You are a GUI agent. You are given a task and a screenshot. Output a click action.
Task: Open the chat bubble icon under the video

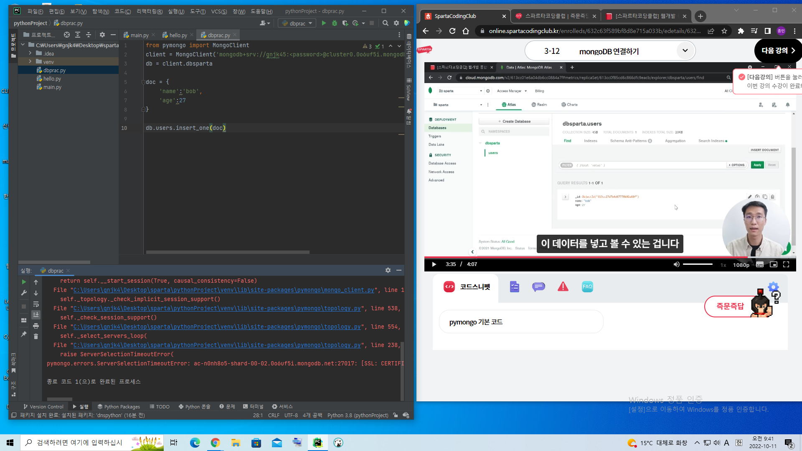[x=539, y=287]
